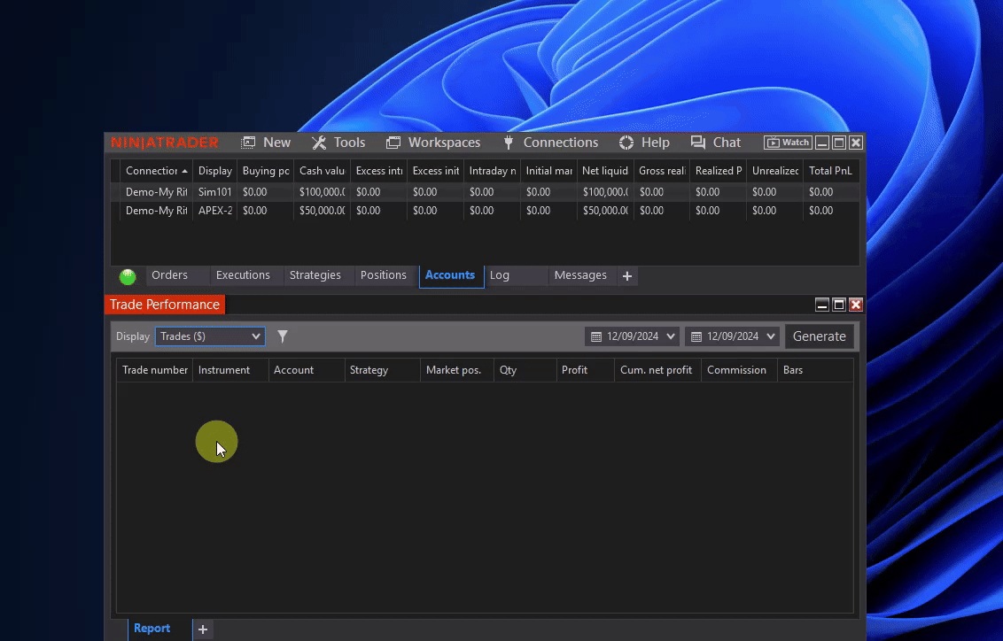Viewport: 1003px width, 641px height.
Task: Click the Display column header in accounts grid
Action: [x=215, y=171]
